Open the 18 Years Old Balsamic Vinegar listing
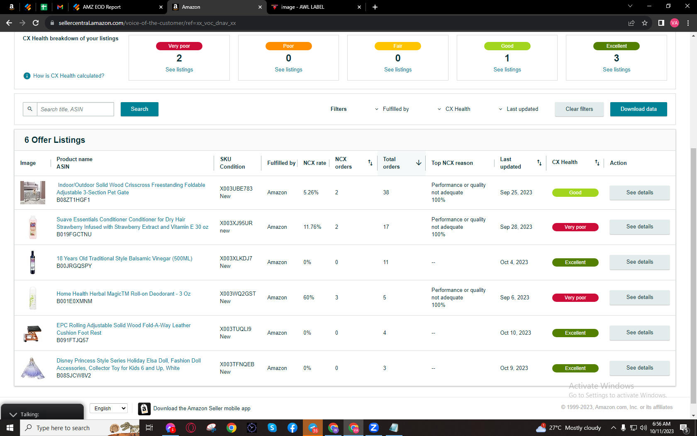 click(x=124, y=258)
